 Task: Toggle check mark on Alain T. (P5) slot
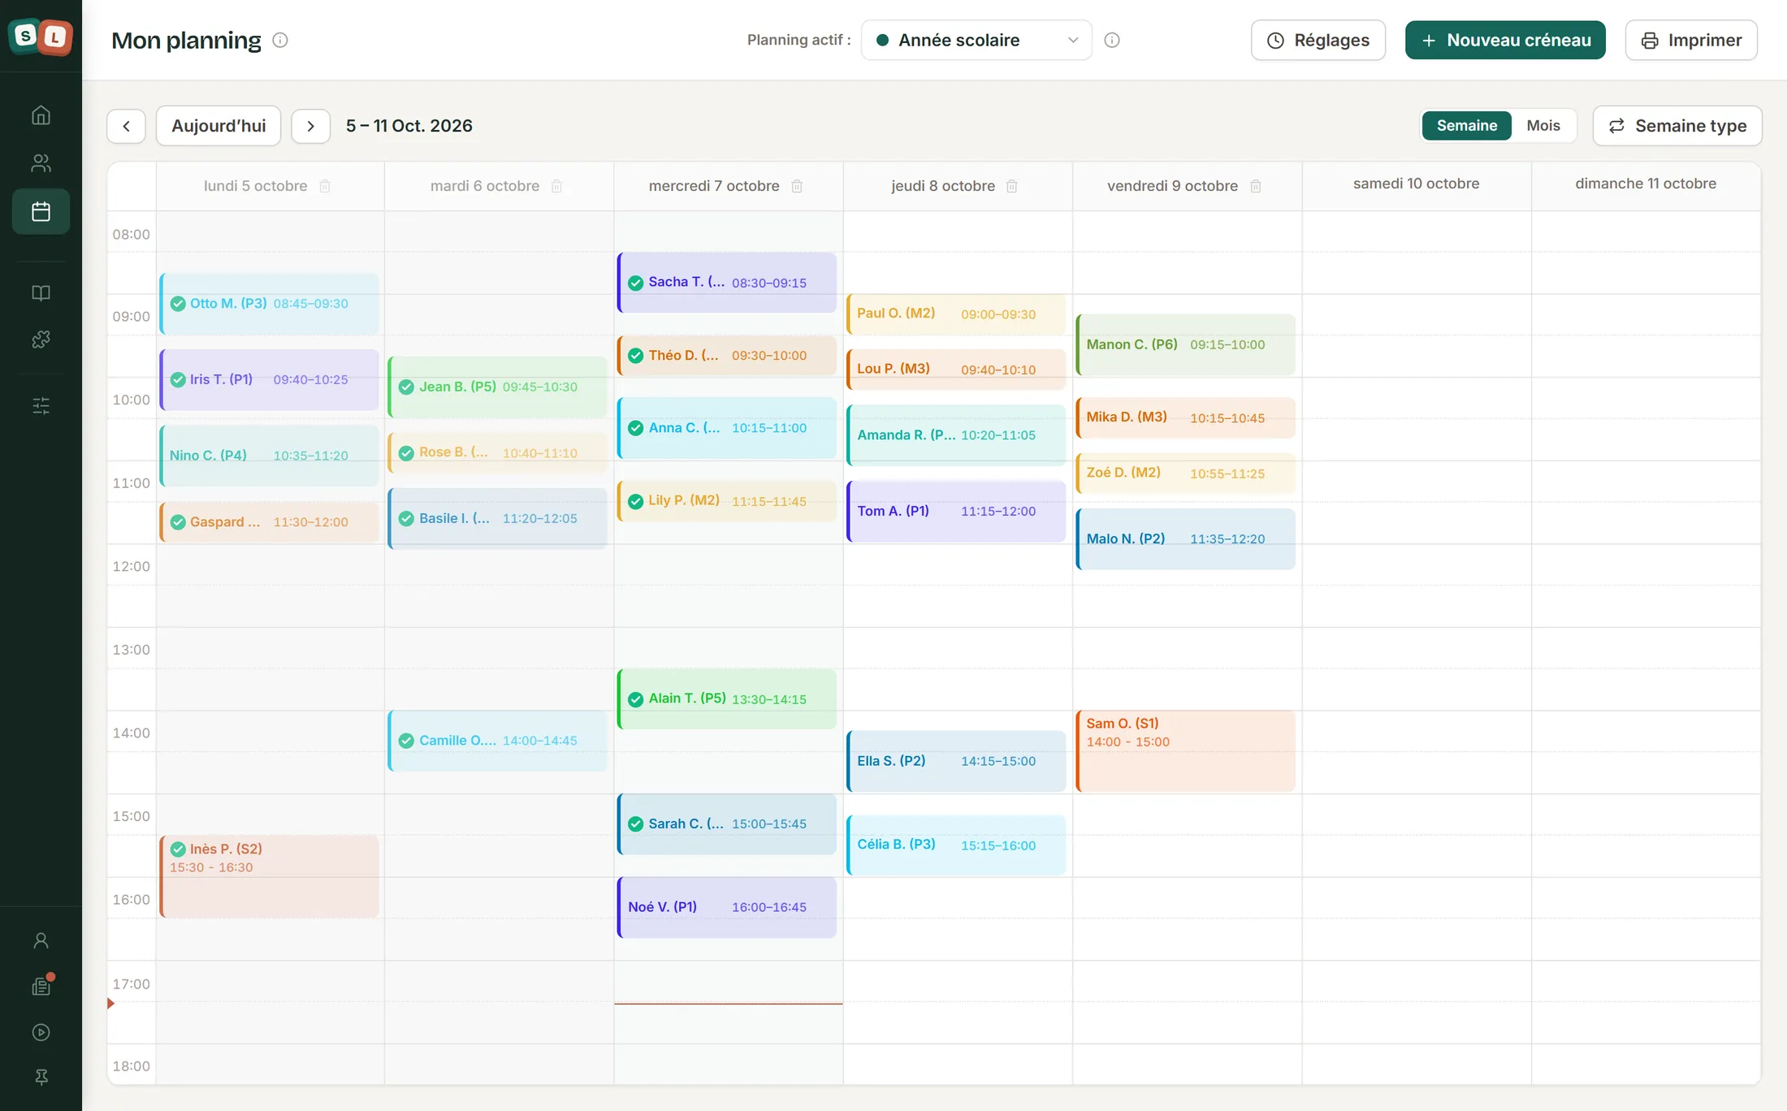[x=636, y=699]
